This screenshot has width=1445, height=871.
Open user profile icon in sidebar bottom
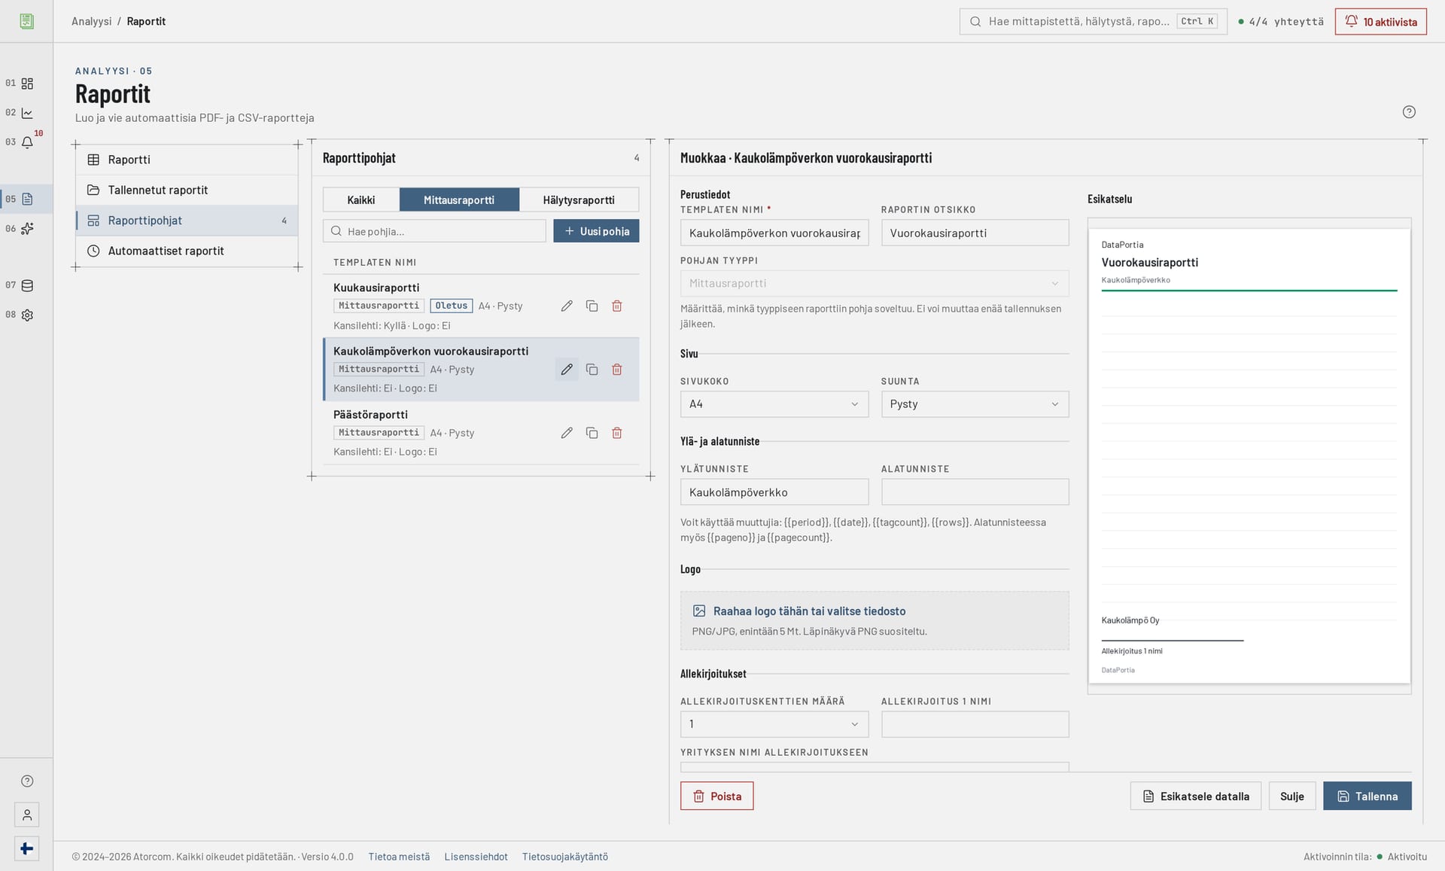[x=27, y=815]
